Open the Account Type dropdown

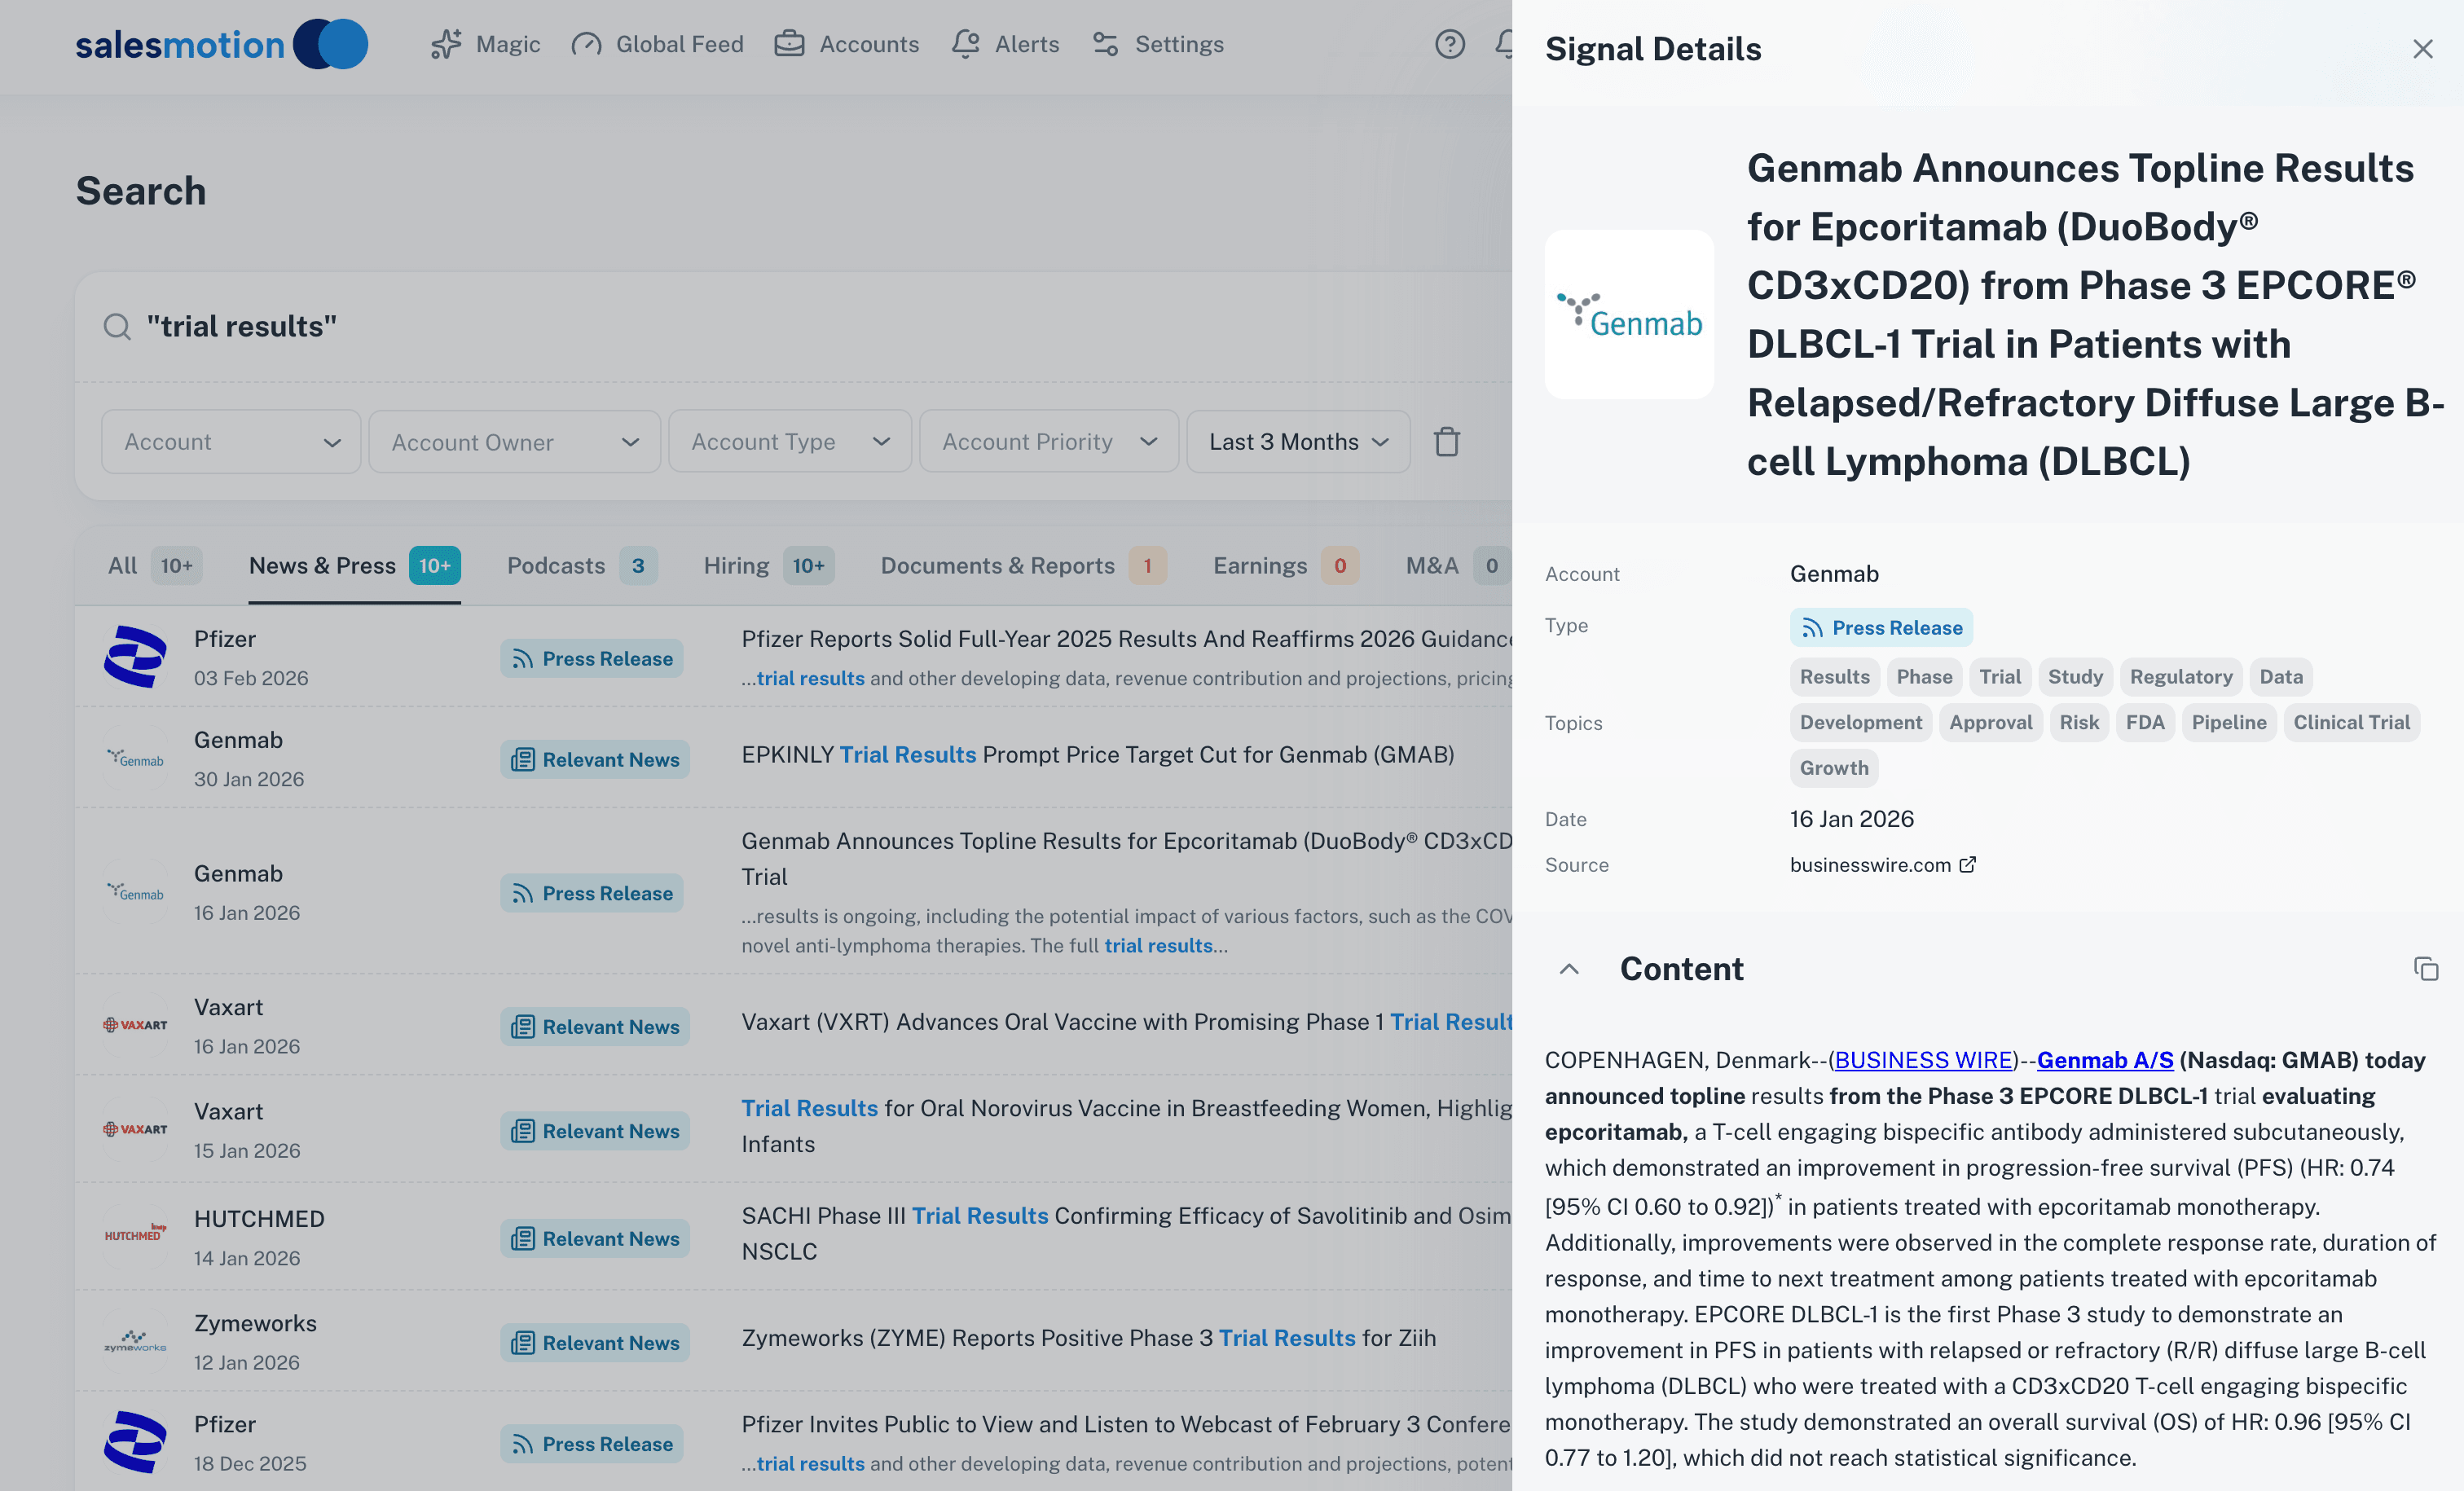point(790,441)
